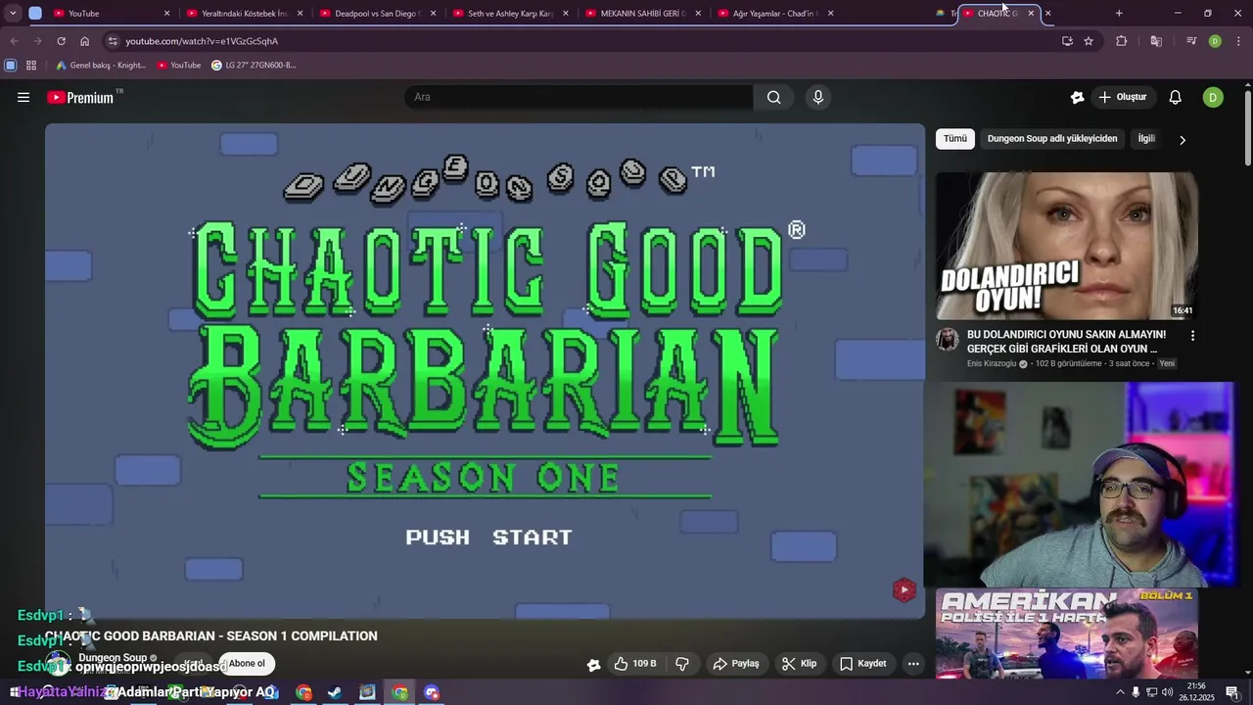
Task: Close the Deadpool vs San Diego tab
Action: click(x=434, y=14)
